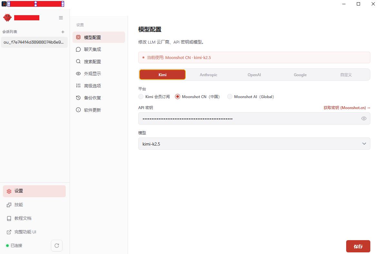Switch to 自定义 provider tab
The image size is (380, 254).
[x=346, y=75]
